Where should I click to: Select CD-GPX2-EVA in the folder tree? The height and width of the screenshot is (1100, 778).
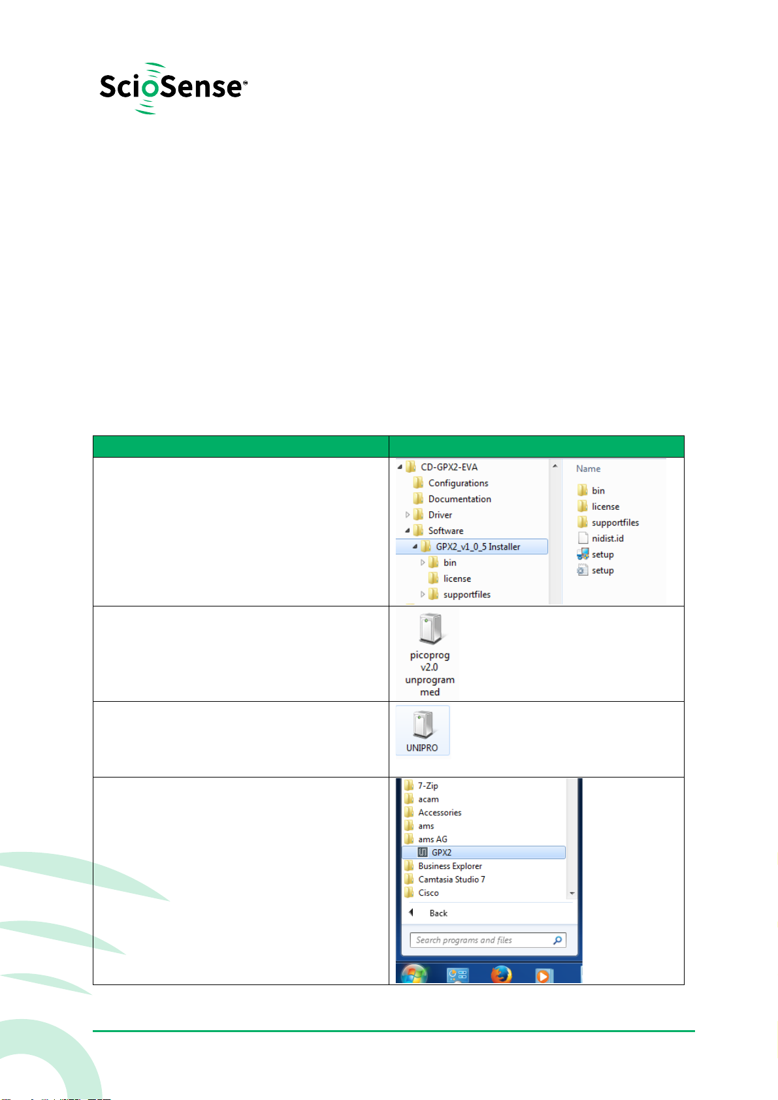[x=442, y=467]
